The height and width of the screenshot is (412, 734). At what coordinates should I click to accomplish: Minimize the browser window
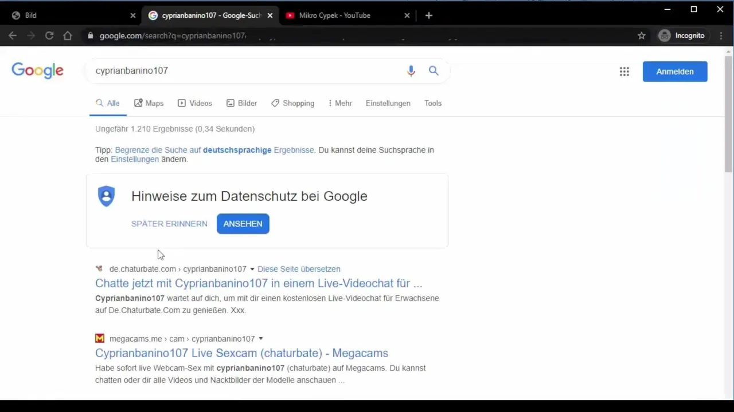click(x=667, y=9)
